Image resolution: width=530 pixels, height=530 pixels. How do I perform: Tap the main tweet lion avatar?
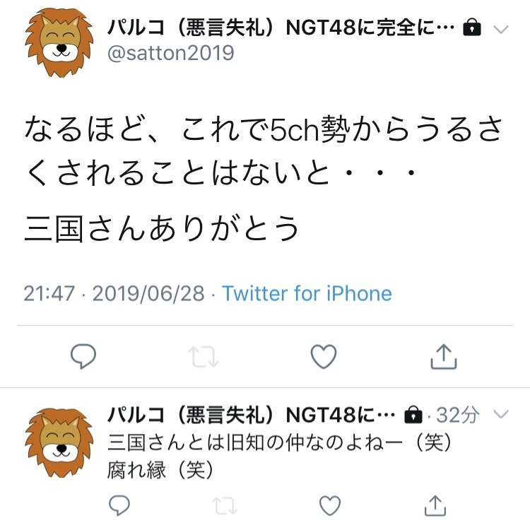[x=59, y=42]
